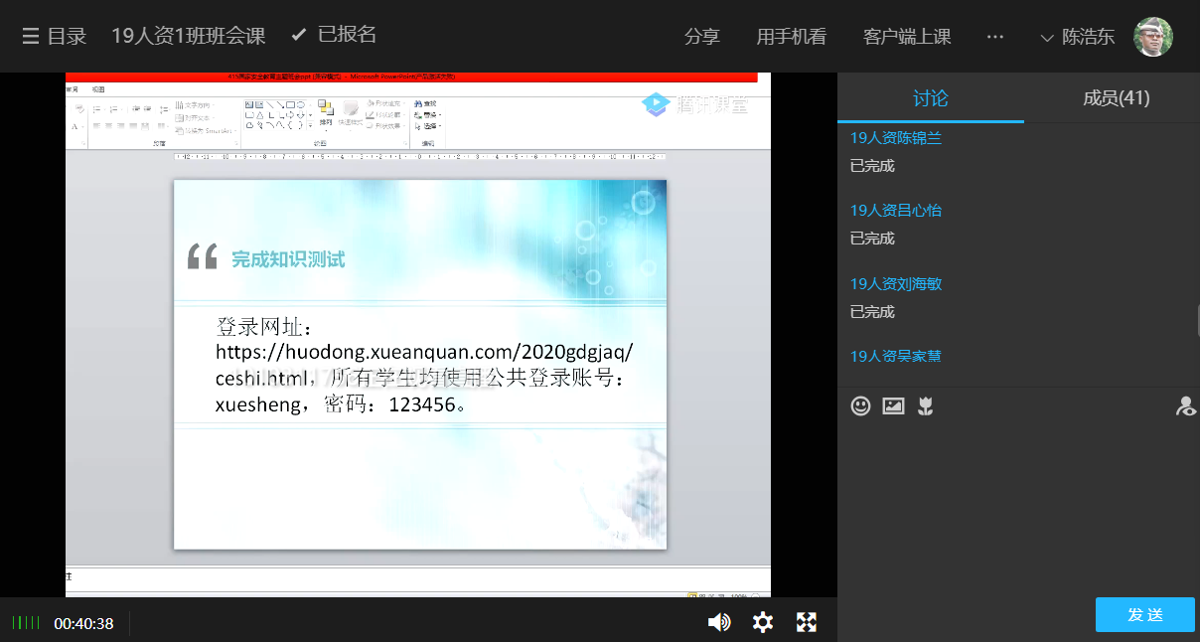Viewport: 1200px width, 642px height.
Task: Click the green signal strength bars
Action: click(x=27, y=623)
